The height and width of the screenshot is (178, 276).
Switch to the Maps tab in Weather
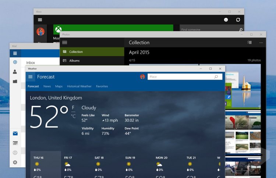(x=59, y=86)
